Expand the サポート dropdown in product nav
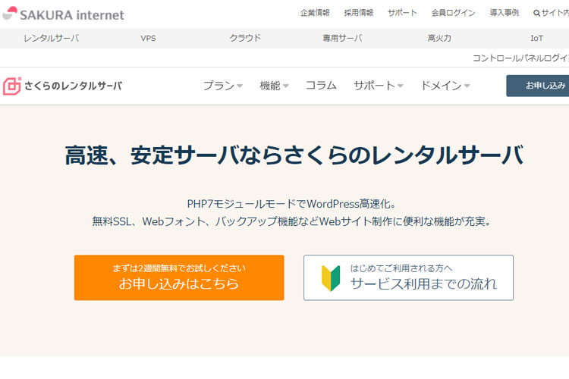 pyautogui.click(x=378, y=86)
